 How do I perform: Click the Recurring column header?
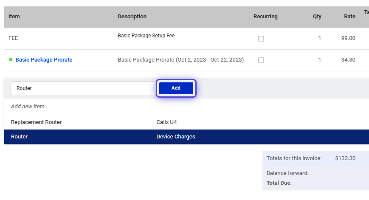click(265, 17)
